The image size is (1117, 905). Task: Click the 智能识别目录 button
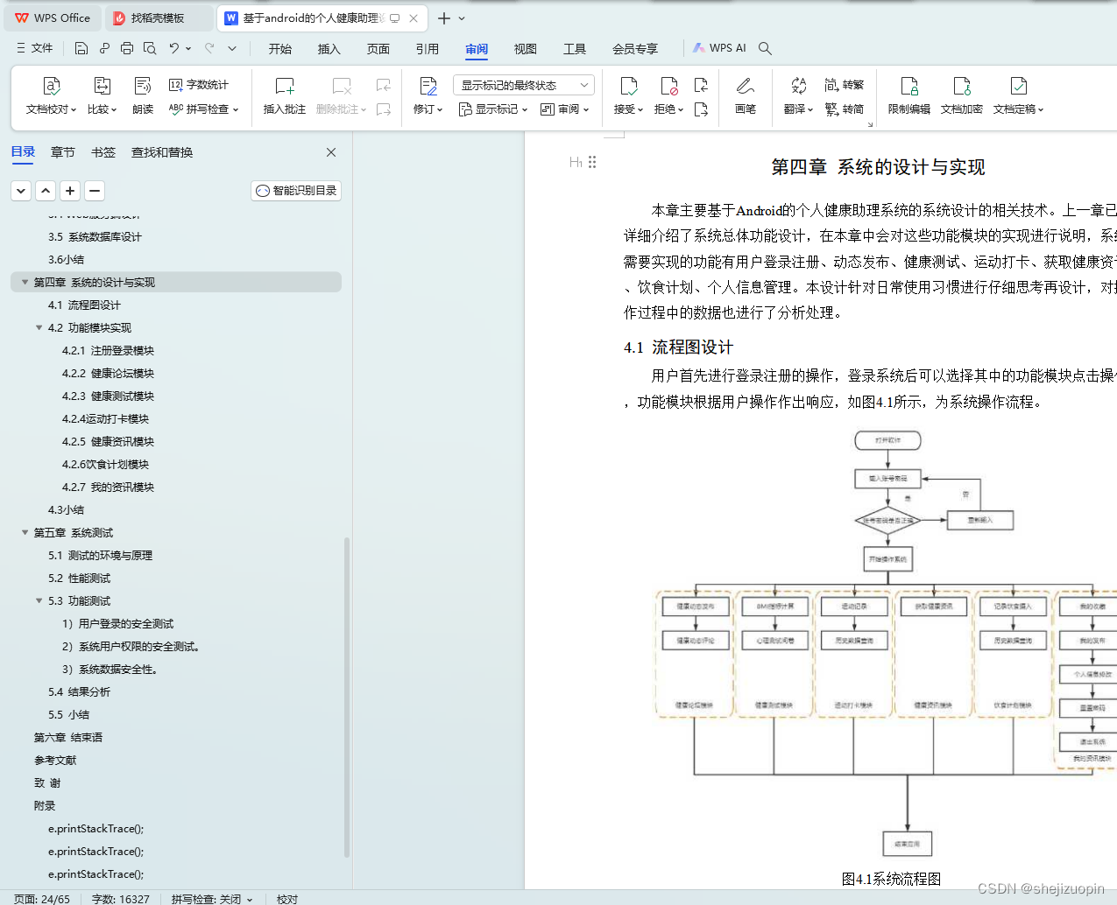point(295,190)
